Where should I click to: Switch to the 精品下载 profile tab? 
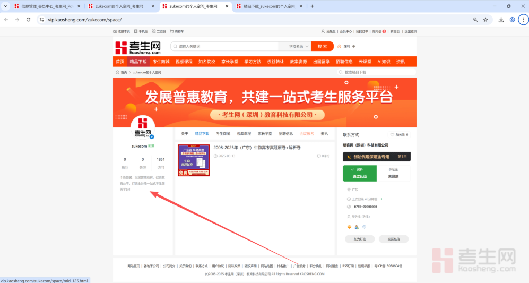click(202, 134)
